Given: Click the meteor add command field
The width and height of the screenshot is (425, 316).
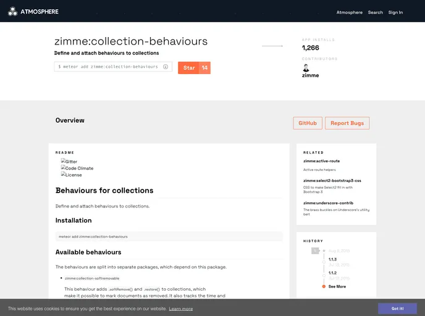Looking at the screenshot, I should [113, 67].
